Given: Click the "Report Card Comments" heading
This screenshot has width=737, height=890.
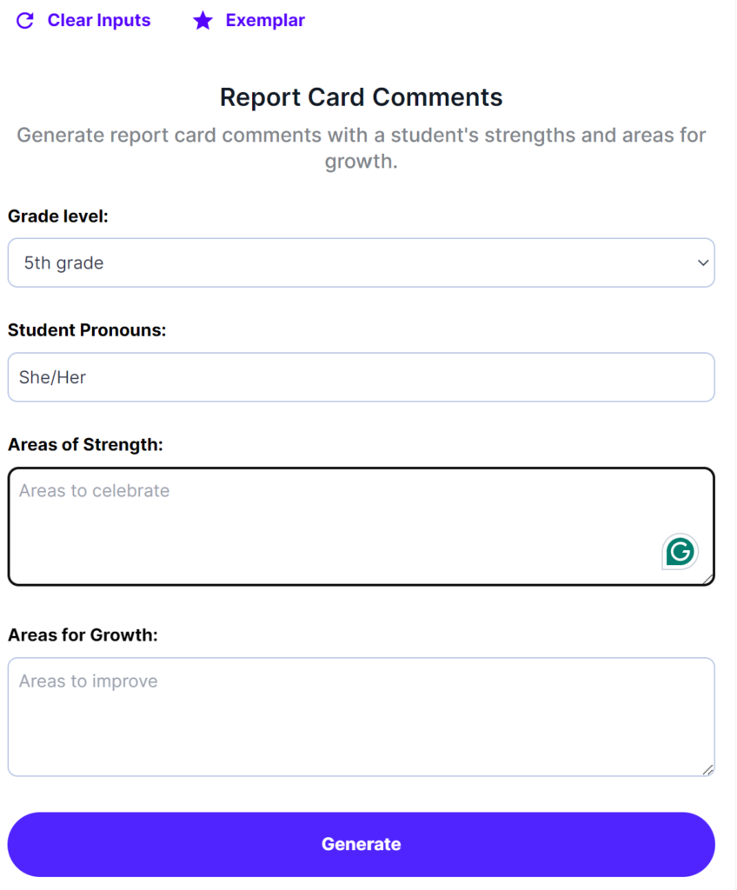Looking at the screenshot, I should (361, 96).
